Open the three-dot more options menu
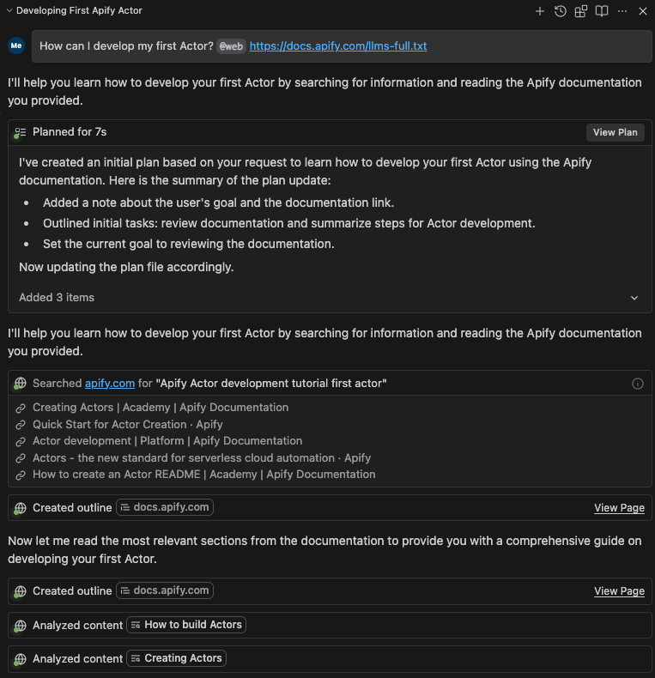The image size is (655, 678). (622, 11)
